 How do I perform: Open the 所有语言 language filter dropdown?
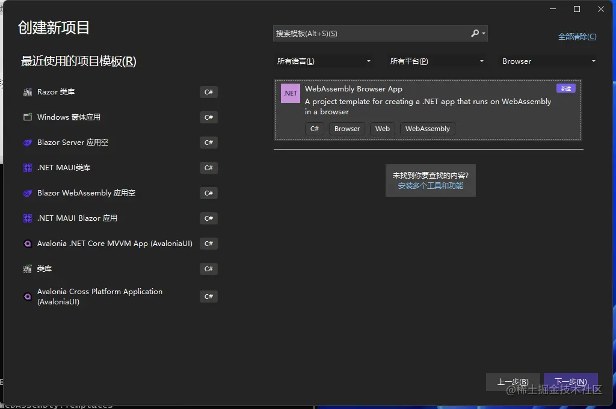(324, 61)
